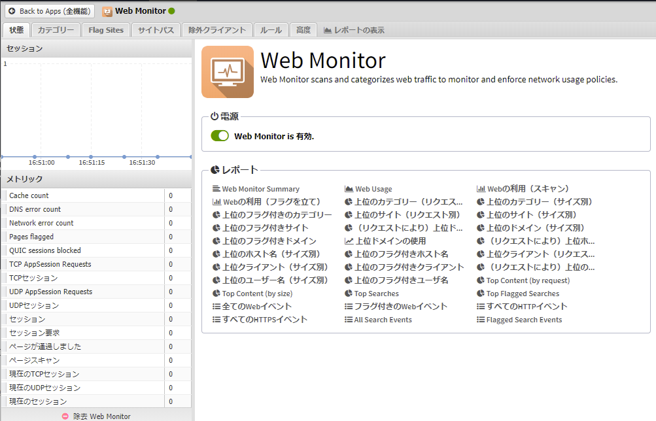This screenshot has height=421, width=656.
Task: Click the line chart icon beside 上位ドメインの使用
Action: click(349, 241)
